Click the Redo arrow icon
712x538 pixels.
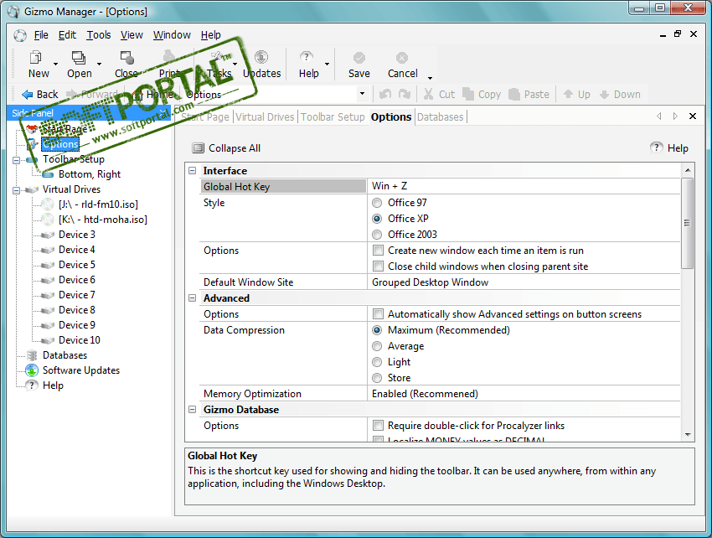click(x=404, y=94)
